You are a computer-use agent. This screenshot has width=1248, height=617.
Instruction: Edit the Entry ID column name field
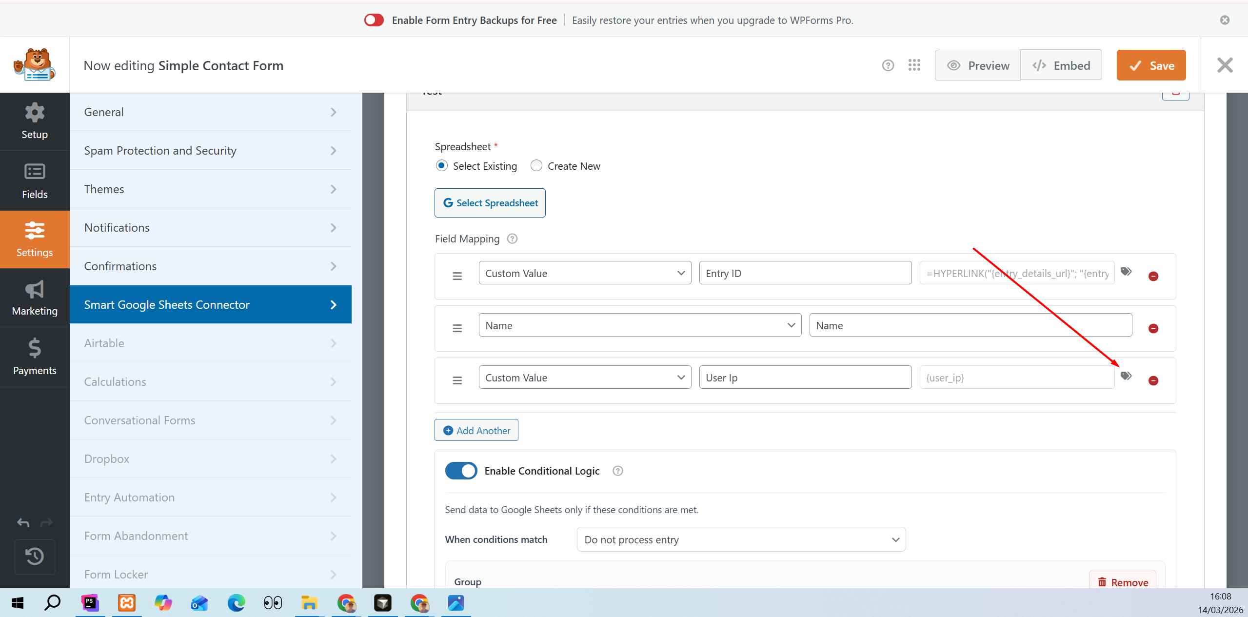pyautogui.click(x=805, y=273)
